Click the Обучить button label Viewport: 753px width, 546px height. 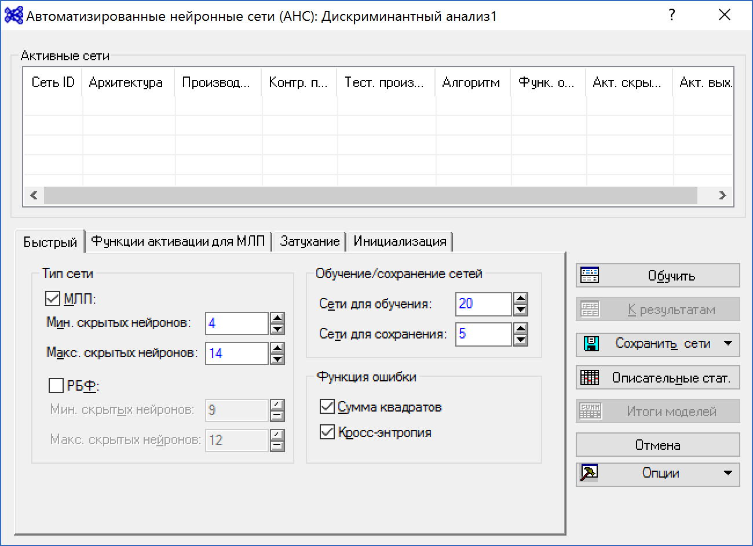tap(671, 276)
